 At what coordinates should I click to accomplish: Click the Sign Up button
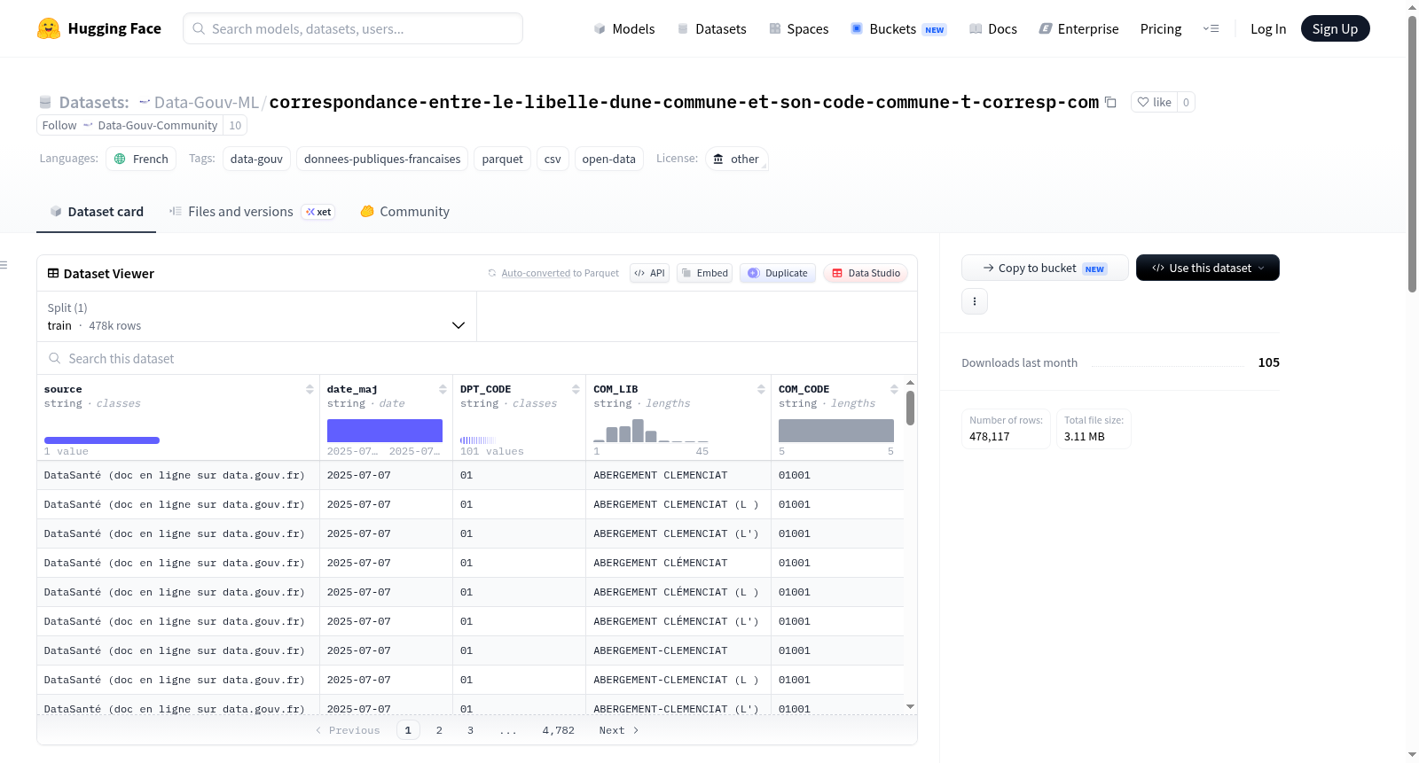[1335, 28]
